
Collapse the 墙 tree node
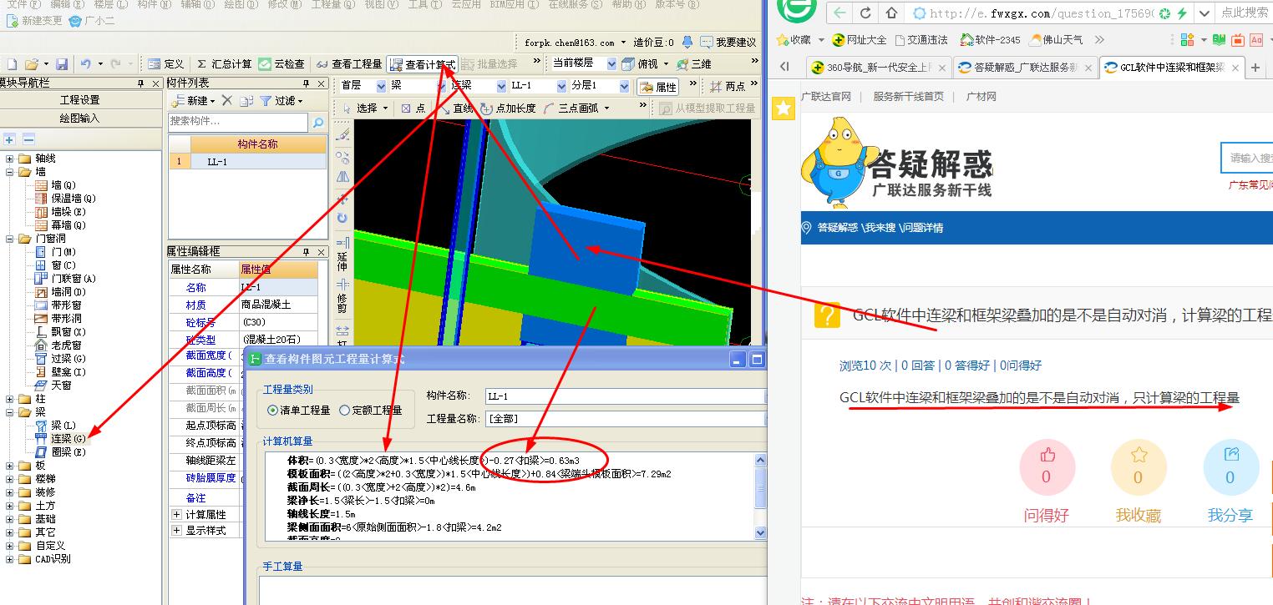(x=10, y=172)
